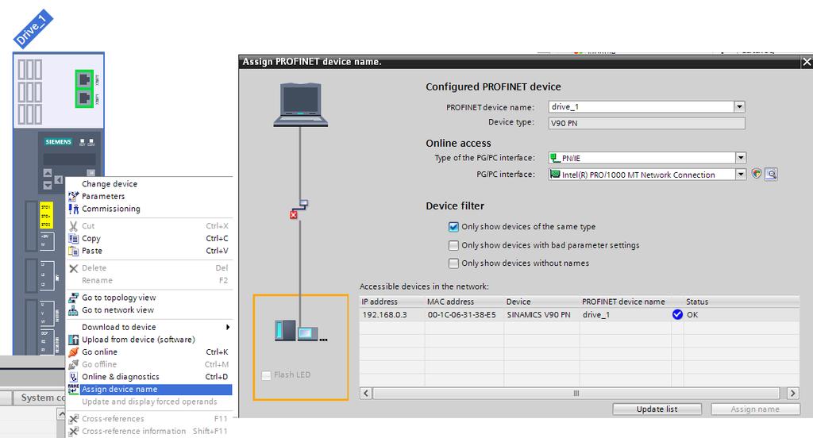Click the Online & diagnostics icon
813x438 pixels.
tap(74, 377)
